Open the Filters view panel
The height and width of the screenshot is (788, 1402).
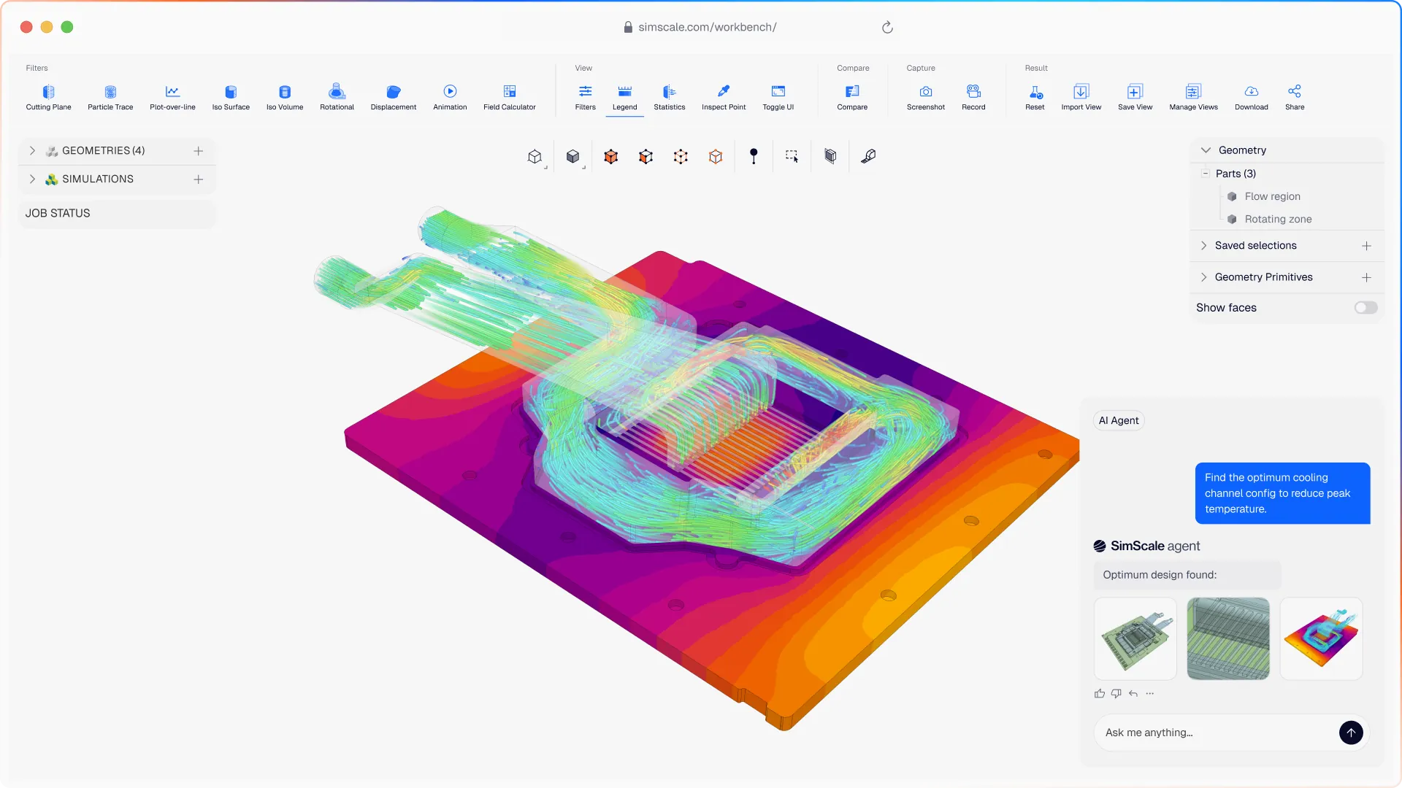pyautogui.click(x=585, y=97)
